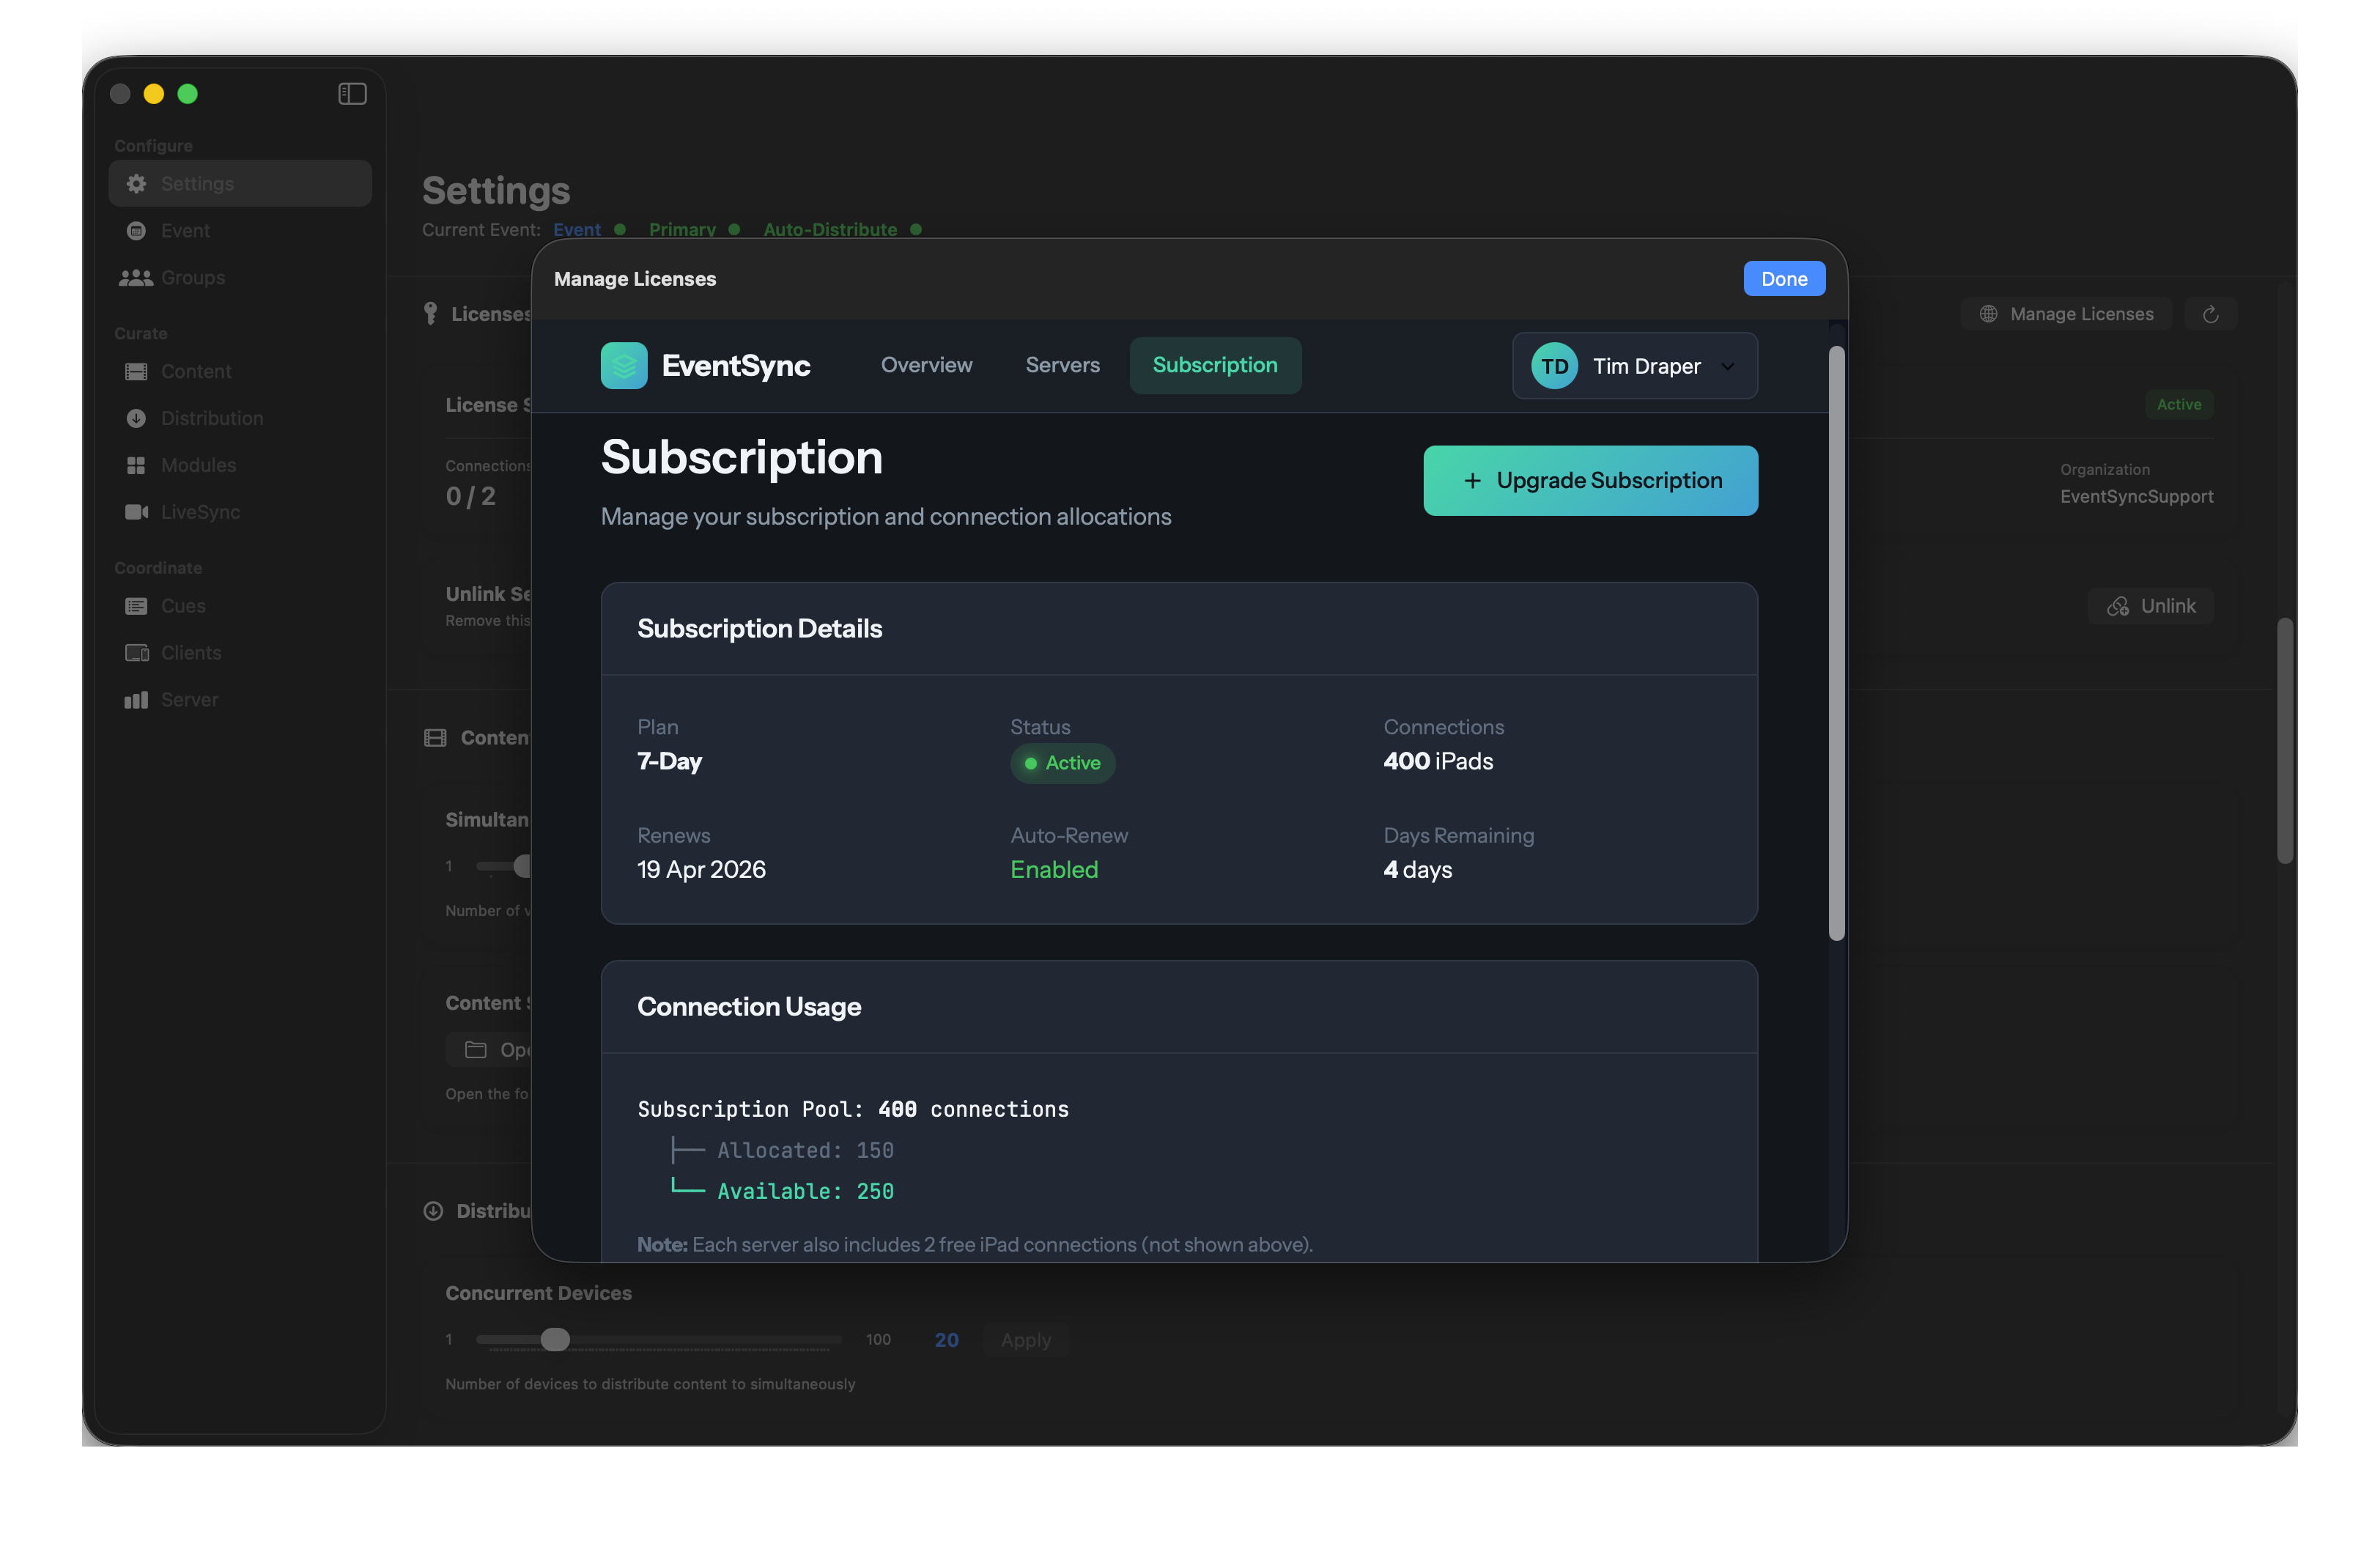Click the Settings window scrollbar

click(x=2284, y=740)
